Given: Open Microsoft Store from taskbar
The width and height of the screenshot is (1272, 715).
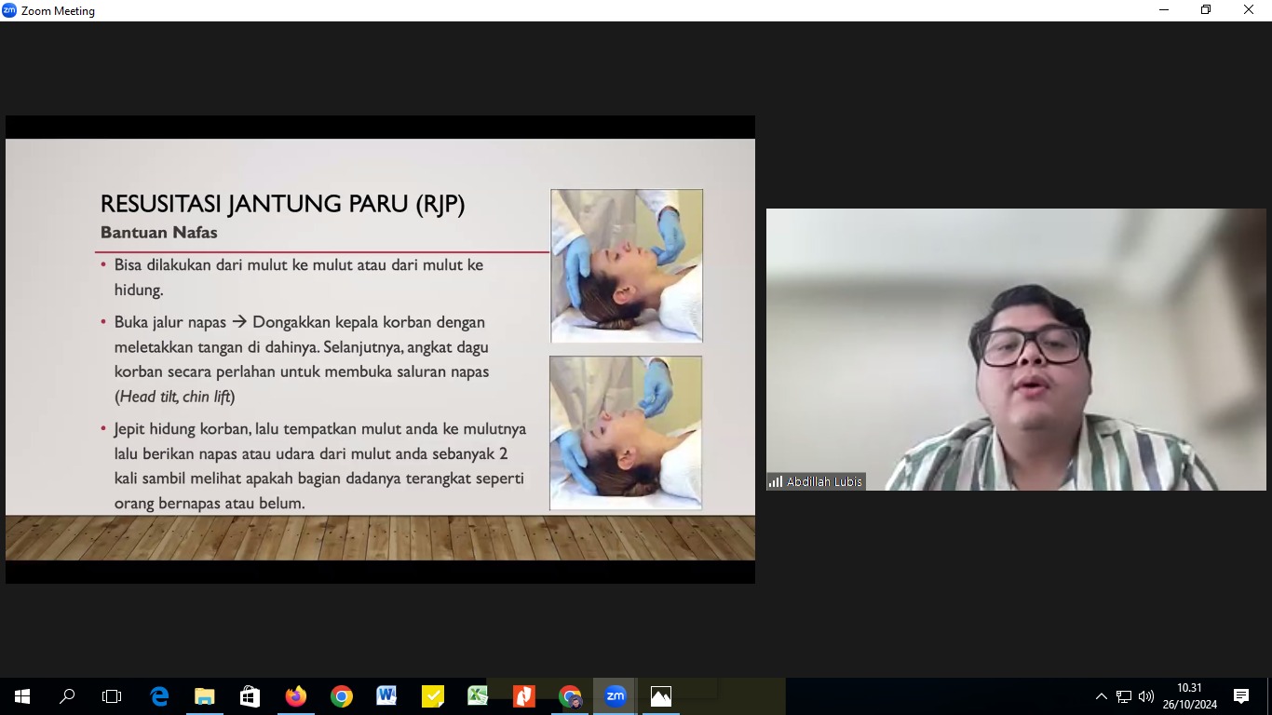Looking at the screenshot, I should (250, 696).
